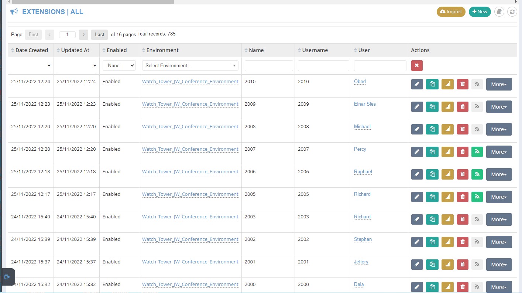
Task: Open the Select Environment dropdown
Action: pyautogui.click(x=190, y=65)
